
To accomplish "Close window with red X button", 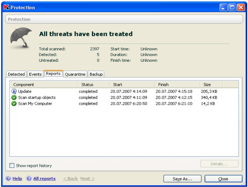I will pos(241,7).
